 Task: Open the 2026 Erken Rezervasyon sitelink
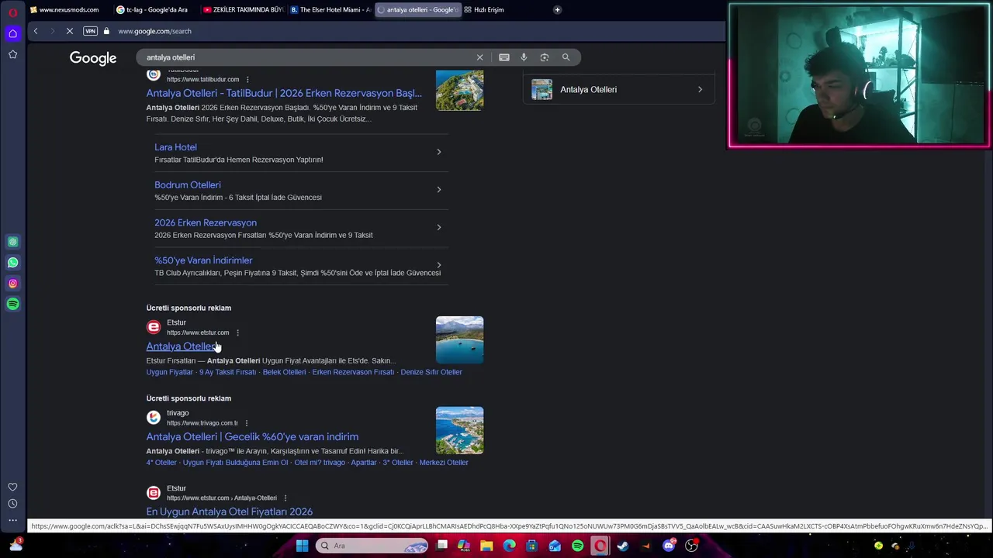(x=206, y=223)
